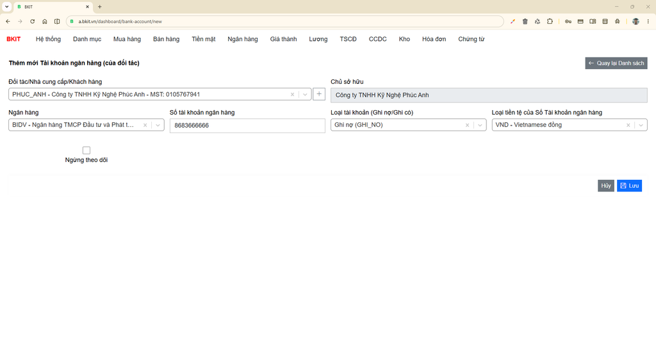Open the Hệ thống menu

point(48,39)
